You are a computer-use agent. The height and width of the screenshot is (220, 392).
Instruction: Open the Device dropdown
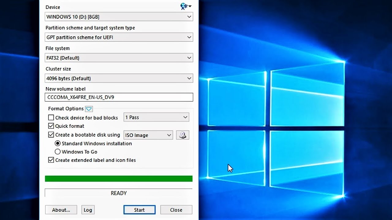click(119, 17)
